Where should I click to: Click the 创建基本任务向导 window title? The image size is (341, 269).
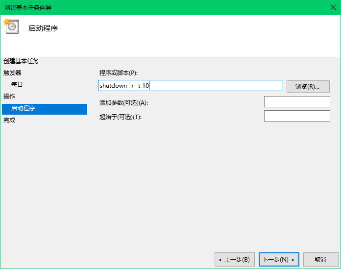click(28, 8)
